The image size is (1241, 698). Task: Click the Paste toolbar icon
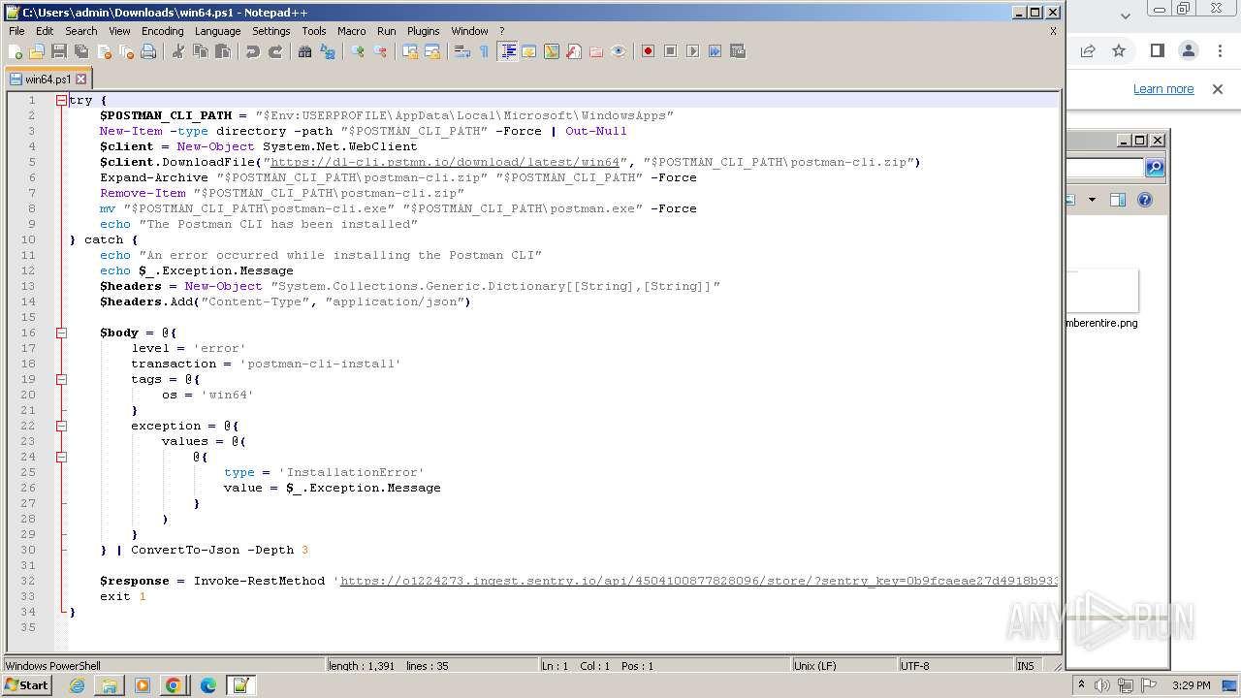point(223,51)
